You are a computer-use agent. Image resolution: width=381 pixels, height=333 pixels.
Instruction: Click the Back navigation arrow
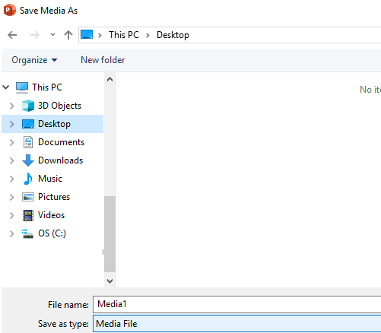pos(12,35)
